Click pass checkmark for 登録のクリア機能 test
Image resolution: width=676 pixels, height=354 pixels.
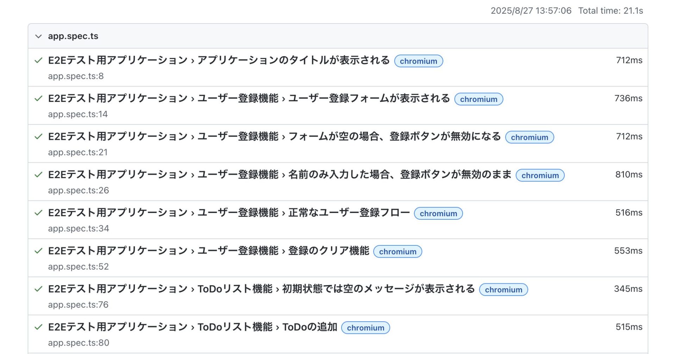point(38,251)
